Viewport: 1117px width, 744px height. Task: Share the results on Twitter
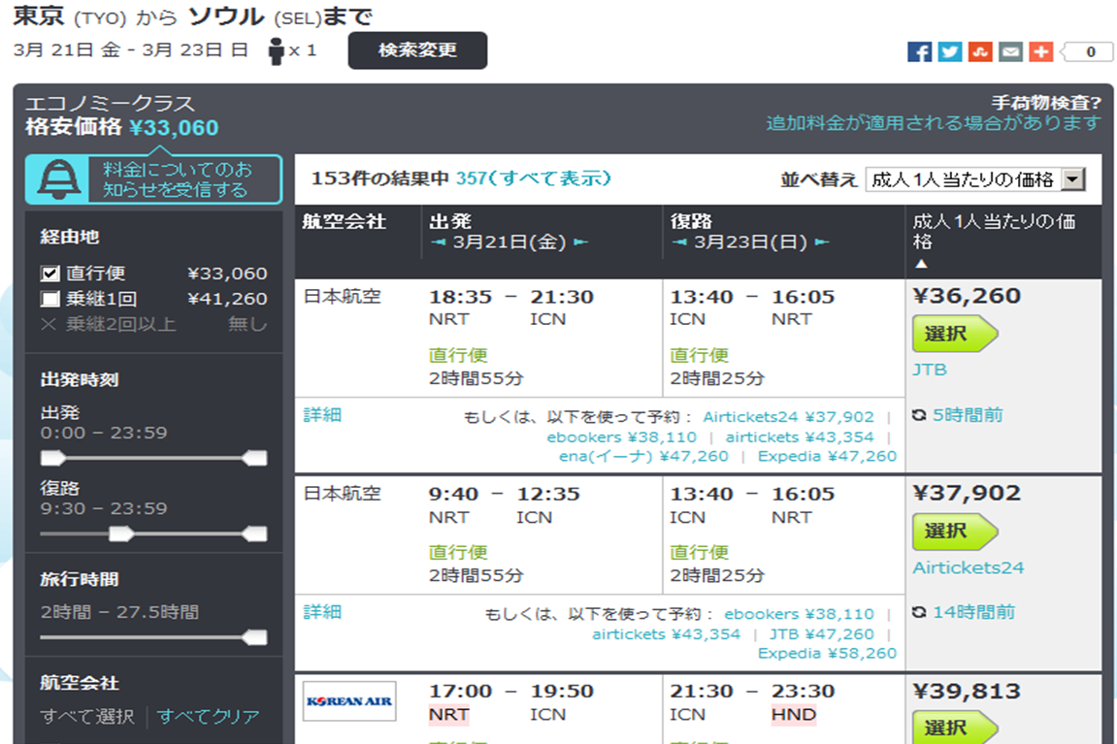pyautogui.click(x=949, y=52)
